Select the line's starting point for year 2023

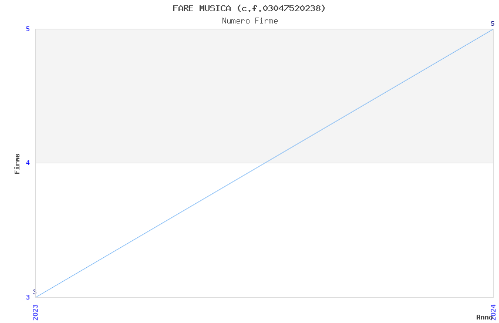tap(36, 297)
